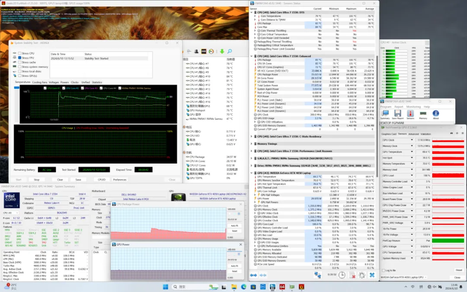Click the blue left-right arrows expand icon
The width and height of the screenshot is (467, 292).
(x=253, y=275)
